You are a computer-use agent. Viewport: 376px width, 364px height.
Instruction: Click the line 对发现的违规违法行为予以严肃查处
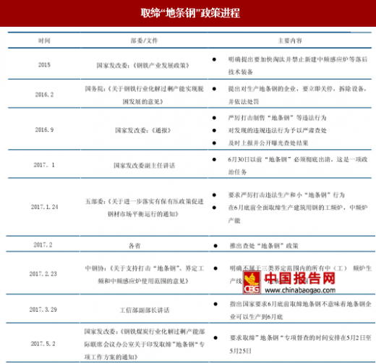(x=277, y=130)
